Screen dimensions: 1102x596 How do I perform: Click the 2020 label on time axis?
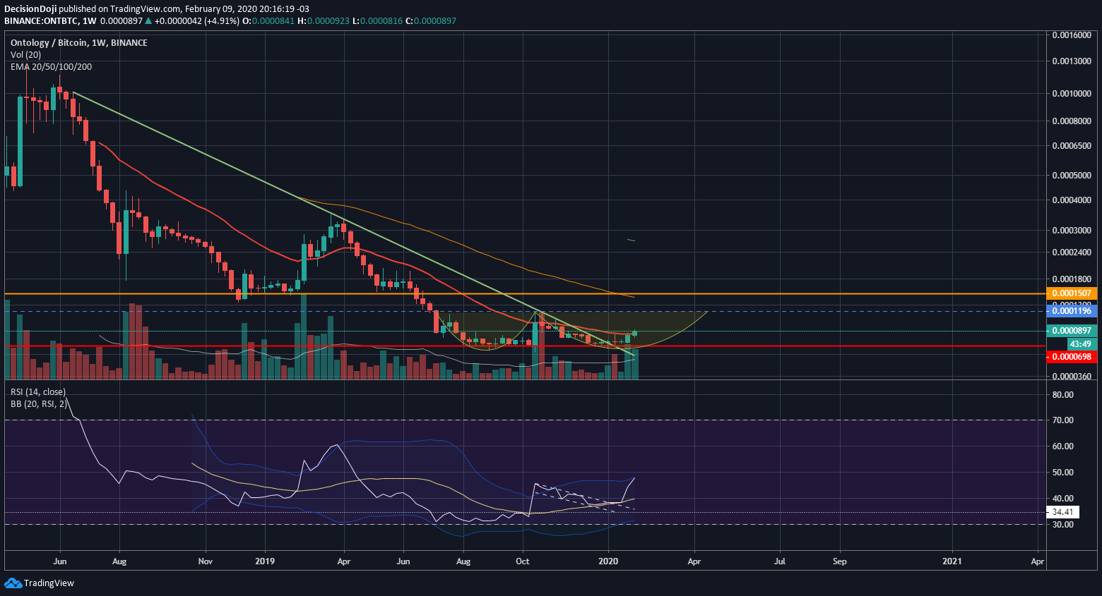click(x=608, y=561)
